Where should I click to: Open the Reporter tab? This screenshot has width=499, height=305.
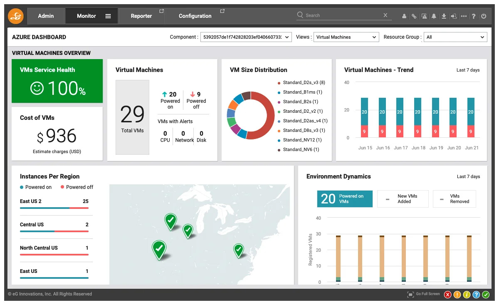(141, 16)
